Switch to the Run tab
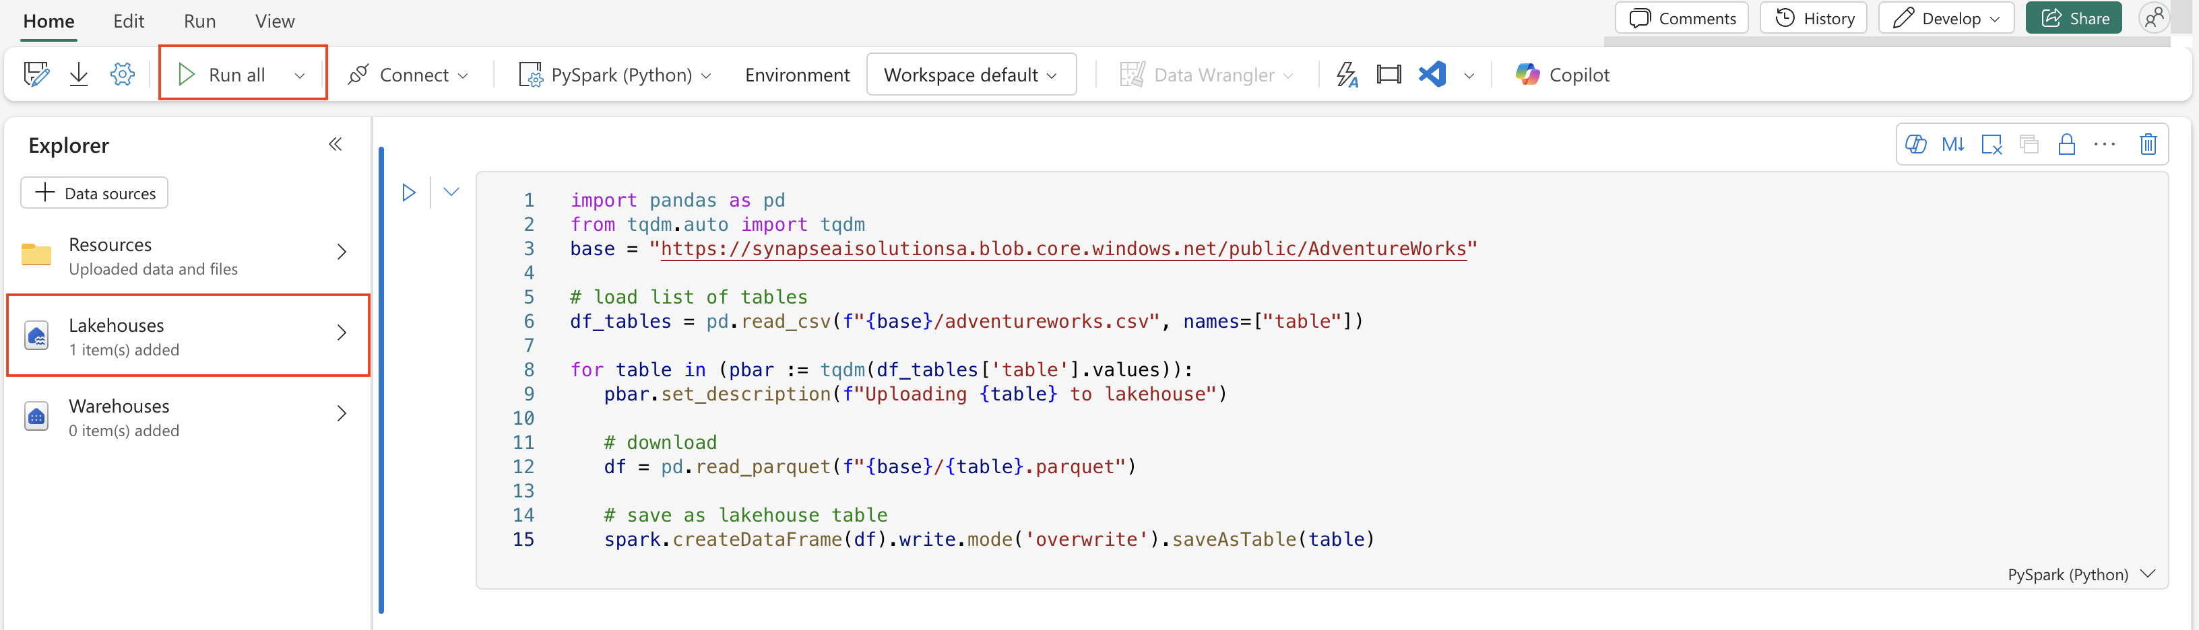Screen dimensions: 2199x630 [x=199, y=20]
